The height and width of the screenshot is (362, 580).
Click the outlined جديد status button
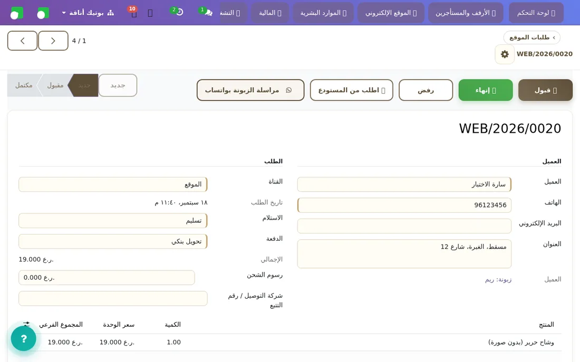[118, 85]
